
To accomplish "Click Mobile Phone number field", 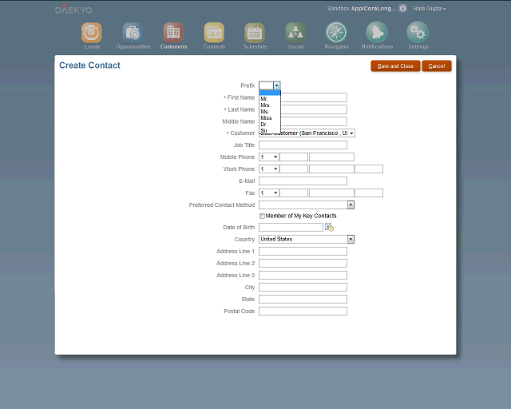I will [331, 157].
